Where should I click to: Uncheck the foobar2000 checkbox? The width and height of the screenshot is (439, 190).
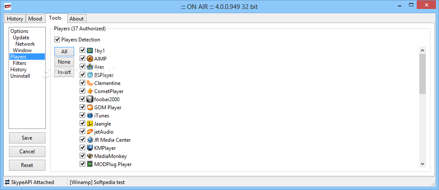pos(82,99)
